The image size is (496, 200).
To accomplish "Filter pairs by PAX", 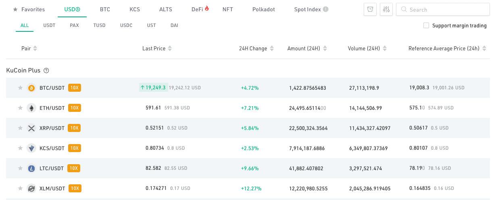I will click(74, 25).
